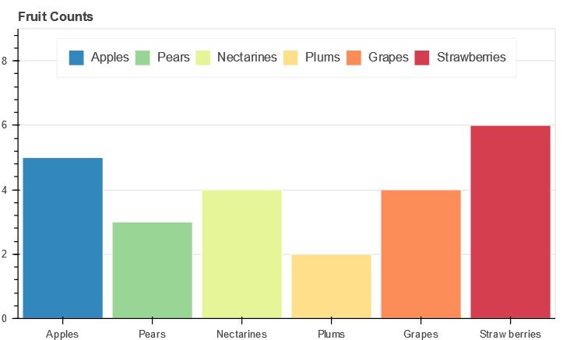Click the orange Grapes legend swatch
This screenshot has width=584, height=340.
coord(354,58)
